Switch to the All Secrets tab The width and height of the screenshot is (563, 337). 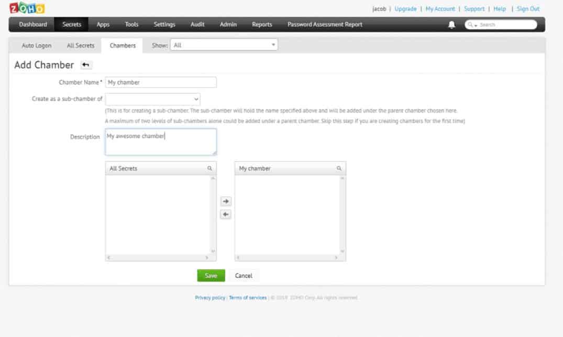[81, 46]
